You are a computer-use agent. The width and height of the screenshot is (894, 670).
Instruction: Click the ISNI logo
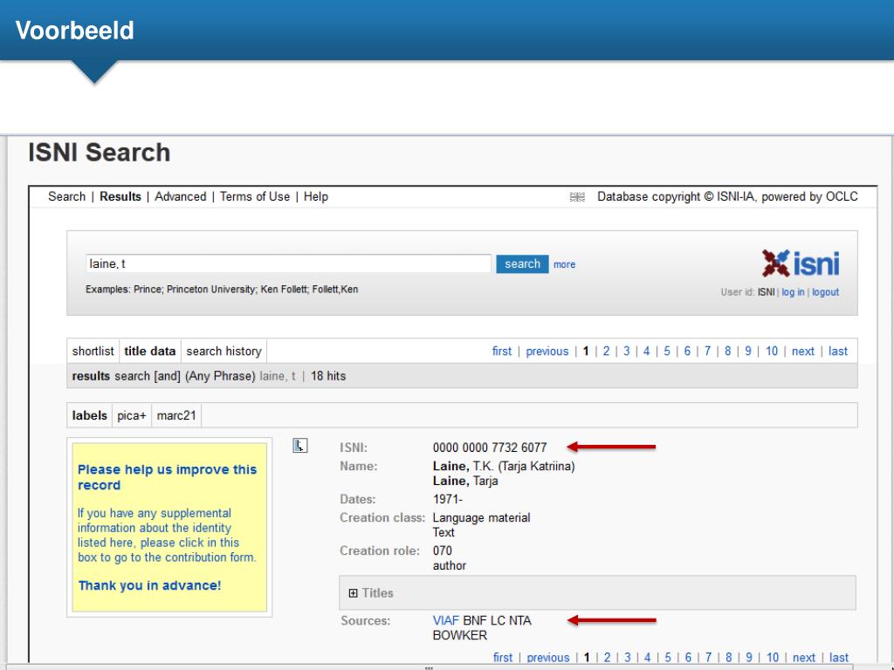[x=801, y=263]
